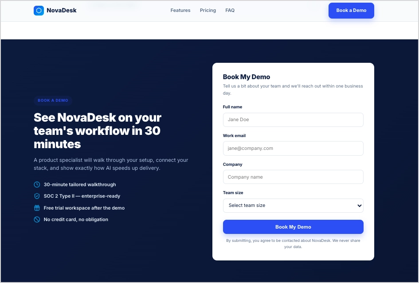Click the '30-minute tailored walkthrough' text

pyautogui.click(x=80, y=184)
